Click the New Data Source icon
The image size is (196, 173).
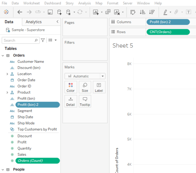(59, 12)
